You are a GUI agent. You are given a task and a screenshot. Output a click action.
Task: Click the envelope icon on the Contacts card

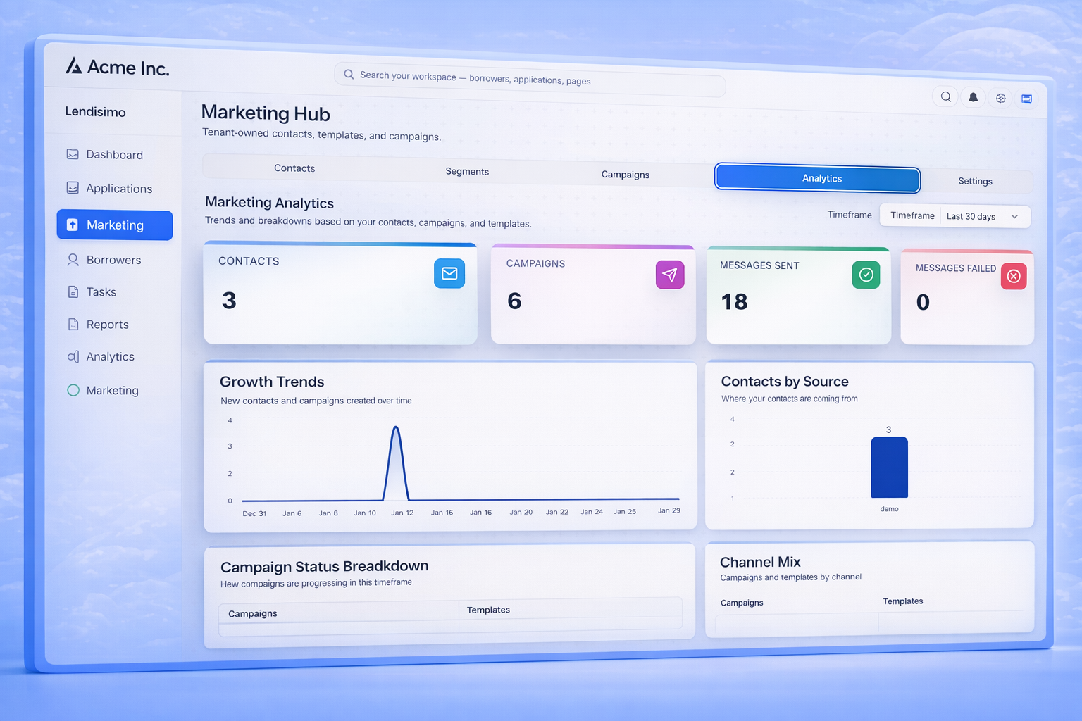point(449,274)
